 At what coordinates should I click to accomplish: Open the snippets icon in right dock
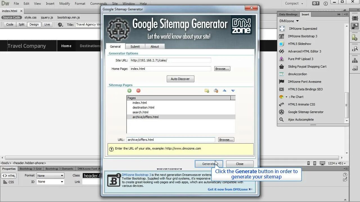tap(355, 68)
